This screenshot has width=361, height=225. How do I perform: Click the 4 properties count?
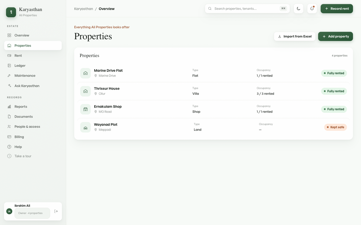(339, 55)
